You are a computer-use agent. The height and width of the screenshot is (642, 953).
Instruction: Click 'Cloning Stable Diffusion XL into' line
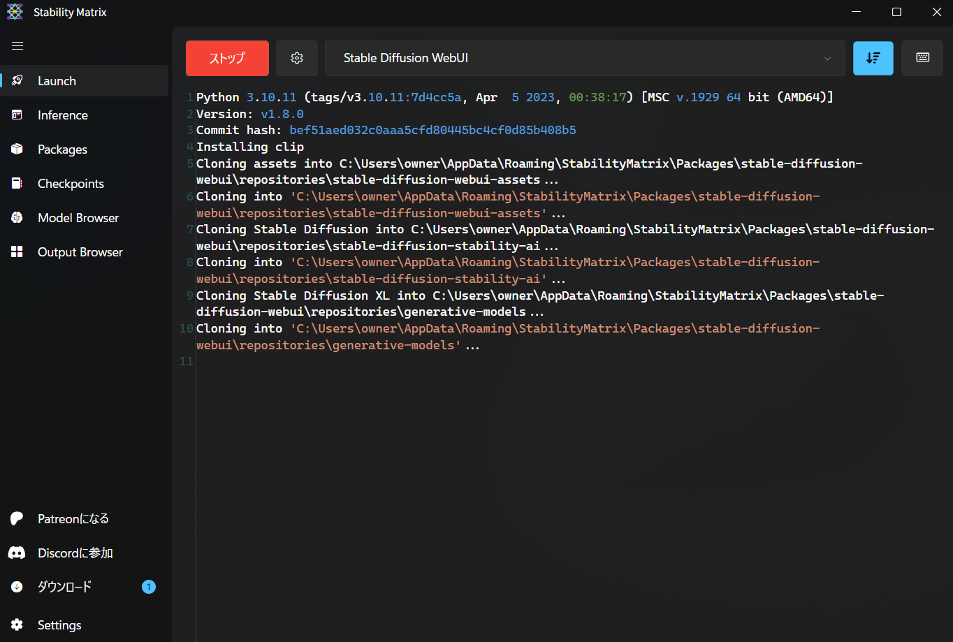(x=539, y=303)
